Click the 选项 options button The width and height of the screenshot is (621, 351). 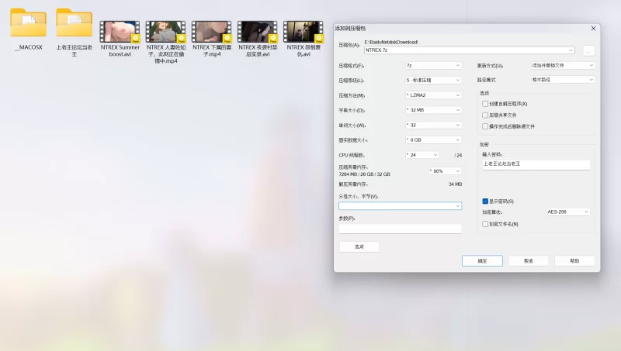[x=359, y=246]
